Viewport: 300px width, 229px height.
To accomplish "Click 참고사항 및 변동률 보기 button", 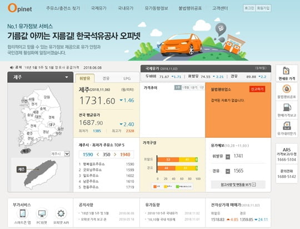I will [x=238, y=185].
